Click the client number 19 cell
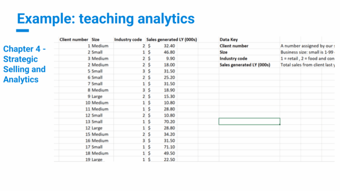Image resolution: width=340 pixels, height=191 pixels. (75, 159)
